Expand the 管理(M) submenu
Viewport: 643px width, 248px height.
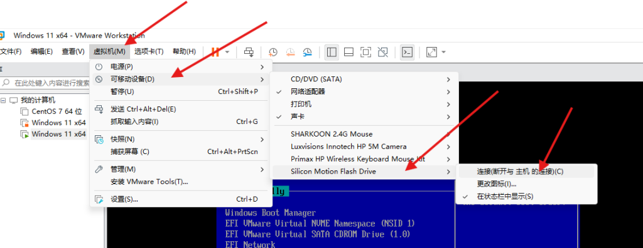click(180, 169)
